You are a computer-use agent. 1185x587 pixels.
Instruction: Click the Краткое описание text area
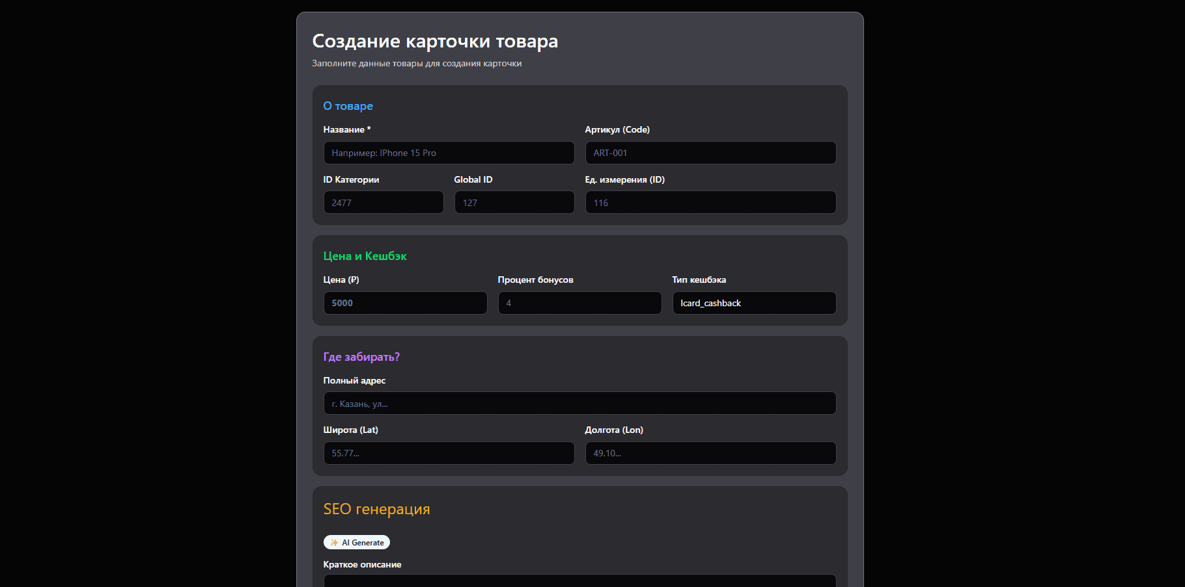[x=579, y=582]
